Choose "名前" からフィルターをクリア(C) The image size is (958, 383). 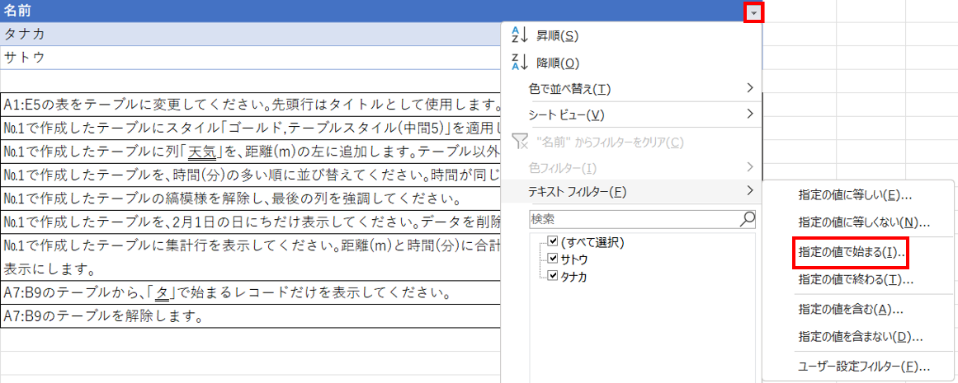[x=610, y=142]
